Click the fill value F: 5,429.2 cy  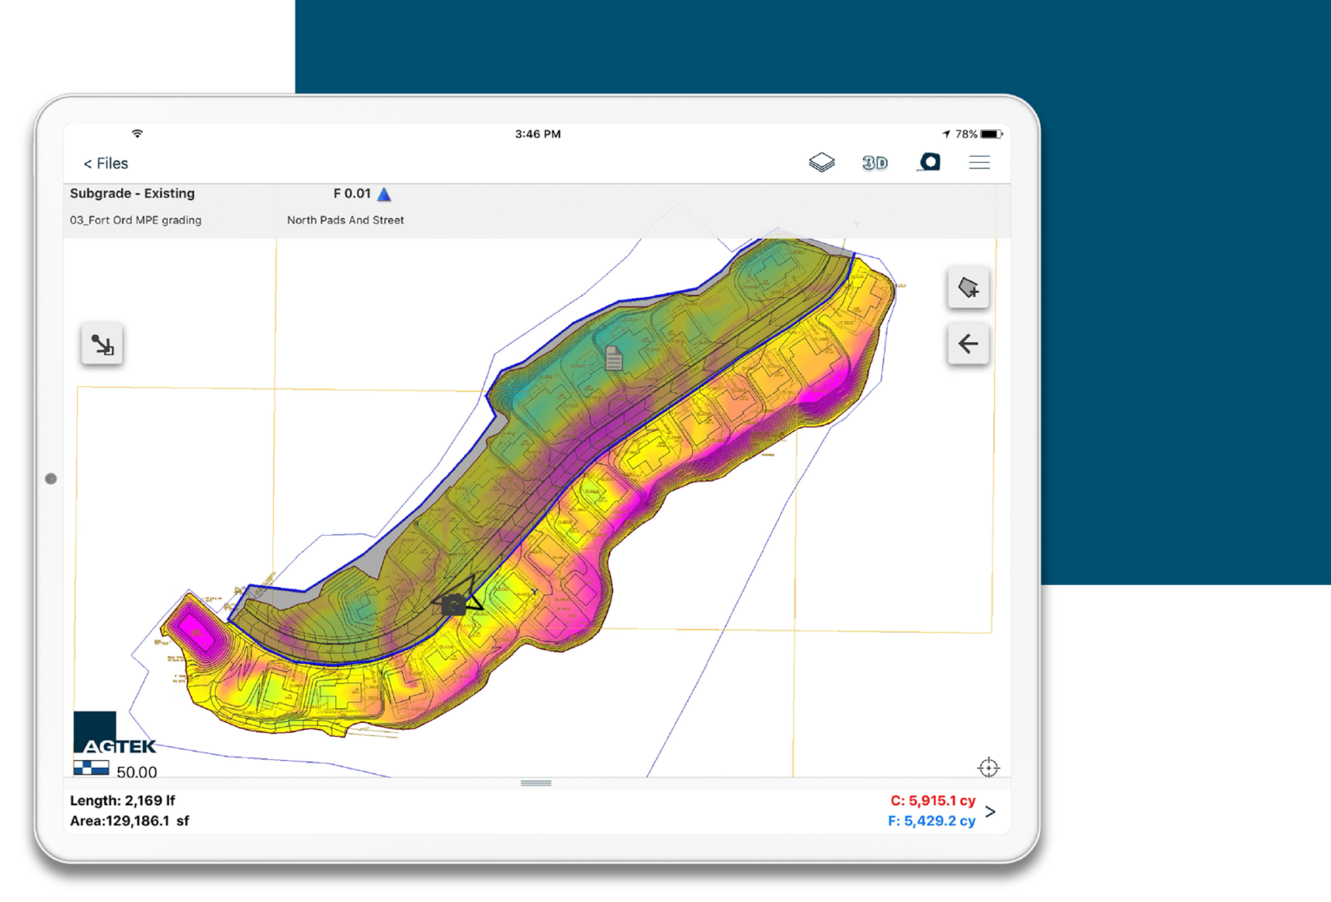pyautogui.click(x=932, y=821)
